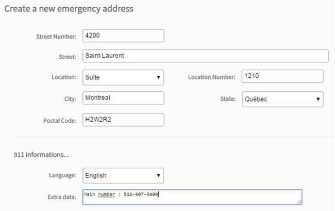Click the City field containing Montreal
The width and height of the screenshot is (335, 211).
123,98
